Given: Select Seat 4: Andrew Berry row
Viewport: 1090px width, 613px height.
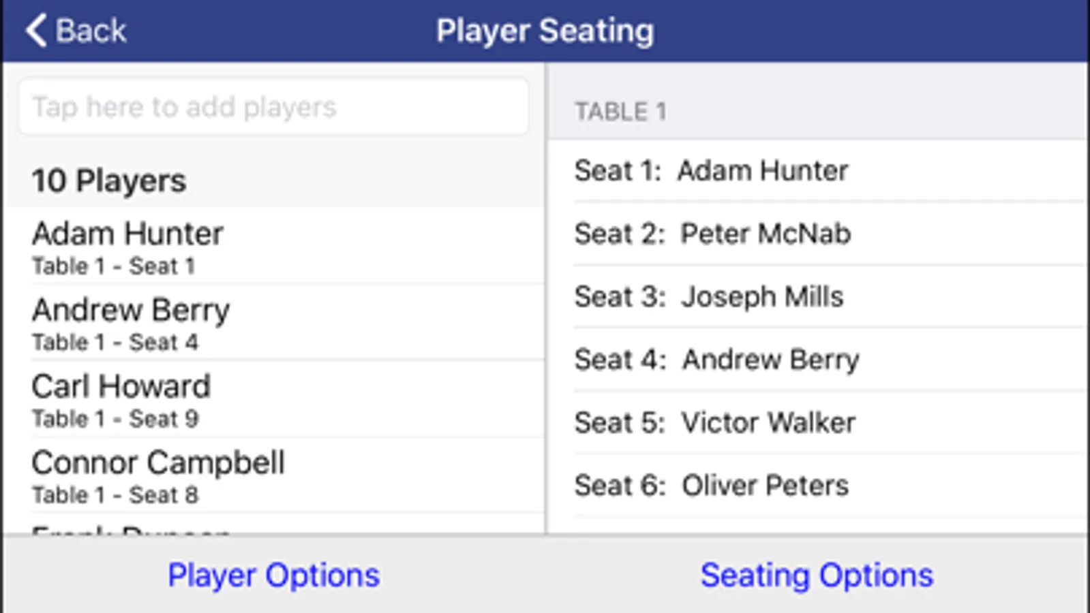Looking at the screenshot, I should (x=817, y=360).
